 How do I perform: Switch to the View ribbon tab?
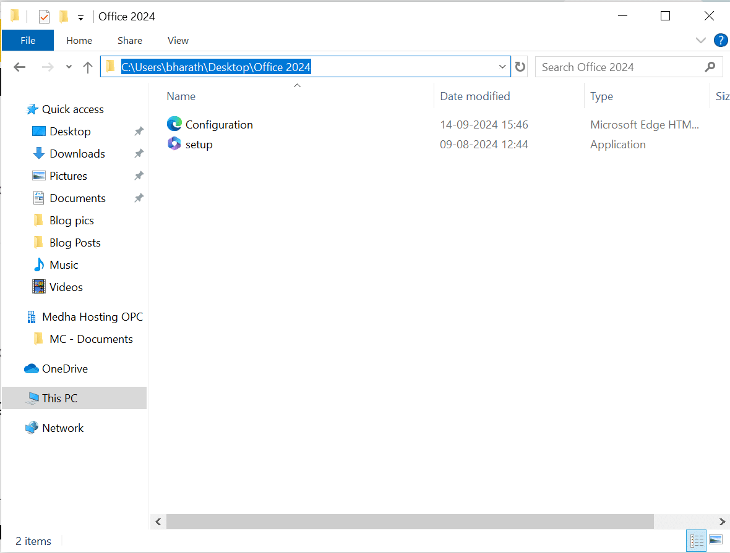pos(178,40)
